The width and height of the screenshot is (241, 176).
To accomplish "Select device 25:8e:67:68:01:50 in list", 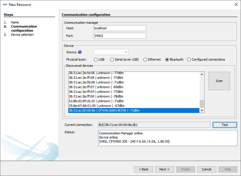I will coord(96,106).
